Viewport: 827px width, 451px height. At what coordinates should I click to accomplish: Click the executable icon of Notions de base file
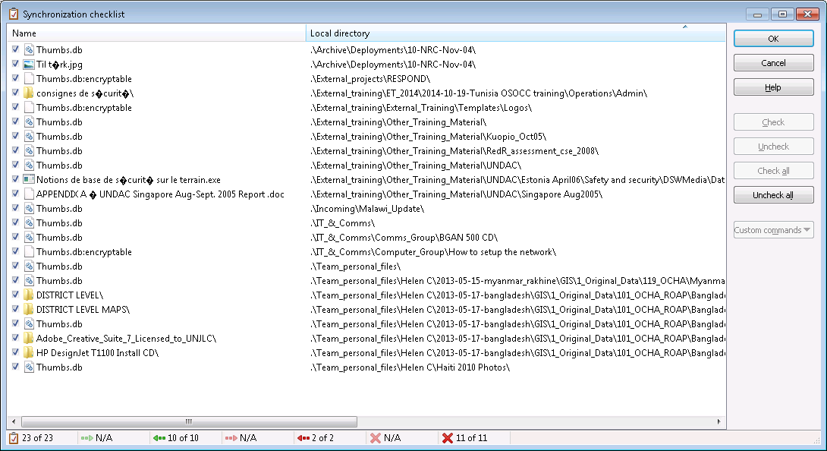click(x=28, y=179)
